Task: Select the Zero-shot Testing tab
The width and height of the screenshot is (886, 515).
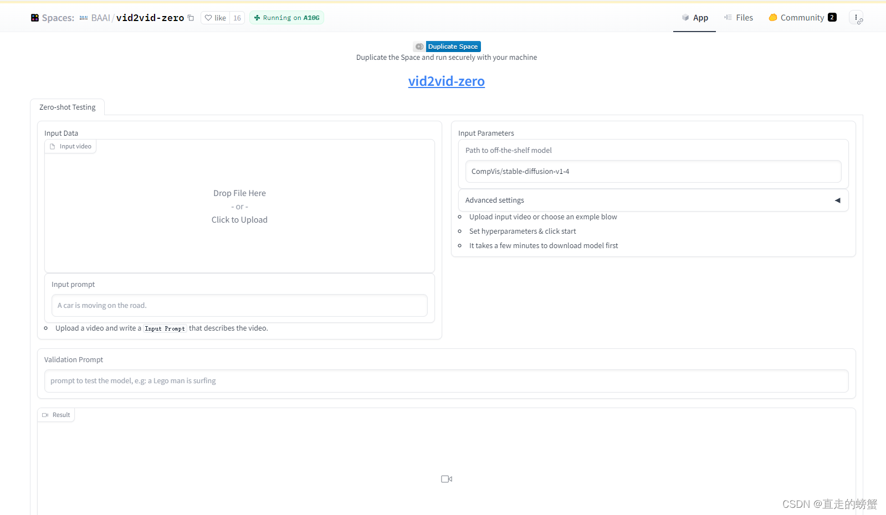Action: pos(68,107)
